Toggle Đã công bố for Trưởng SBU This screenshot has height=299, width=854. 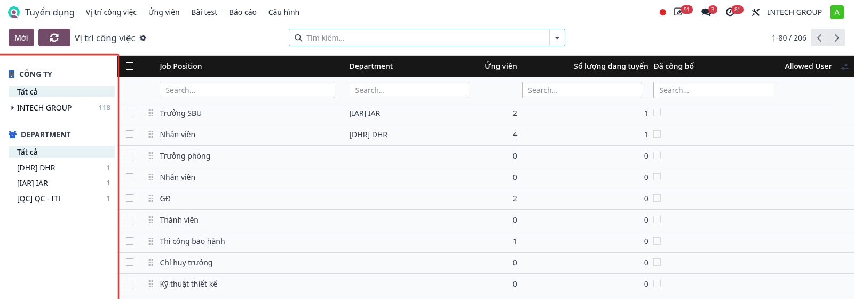click(657, 113)
